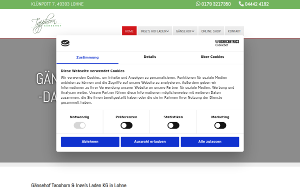Screen dimensions: 300x187
Task: Expand the Inge's Hofladen menu chevron
Action: click(168, 31)
